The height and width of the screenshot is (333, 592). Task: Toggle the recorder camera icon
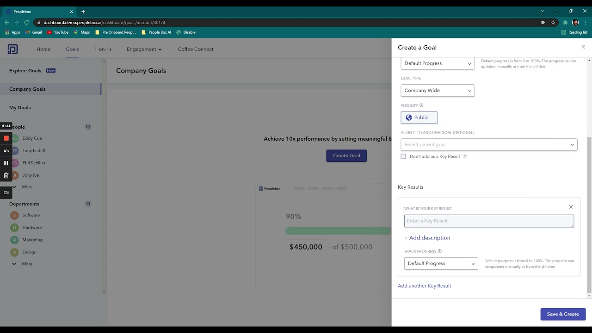[6, 192]
